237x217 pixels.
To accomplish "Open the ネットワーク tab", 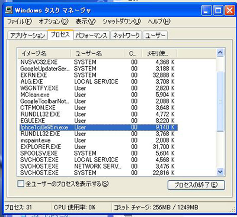I will click(x=126, y=35).
